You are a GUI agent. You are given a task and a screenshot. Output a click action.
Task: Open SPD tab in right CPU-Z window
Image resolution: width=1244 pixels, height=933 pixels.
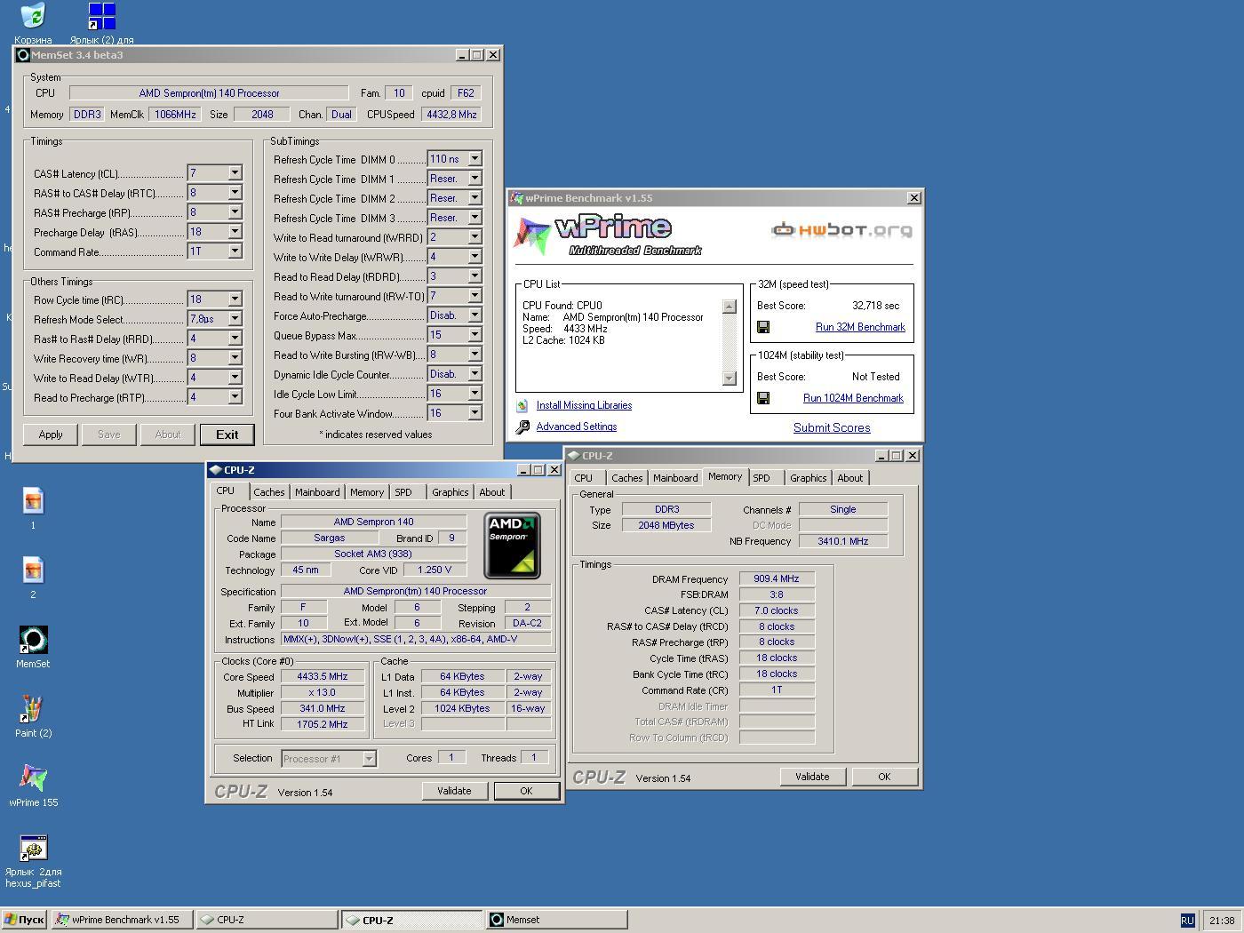[762, 478]
